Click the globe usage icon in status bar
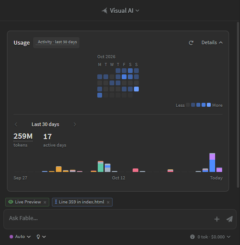 click(x=192, y=237)
